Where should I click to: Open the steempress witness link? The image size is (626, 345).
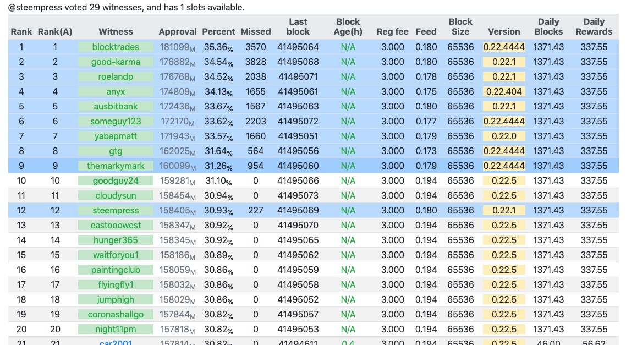tap(116, 211)
